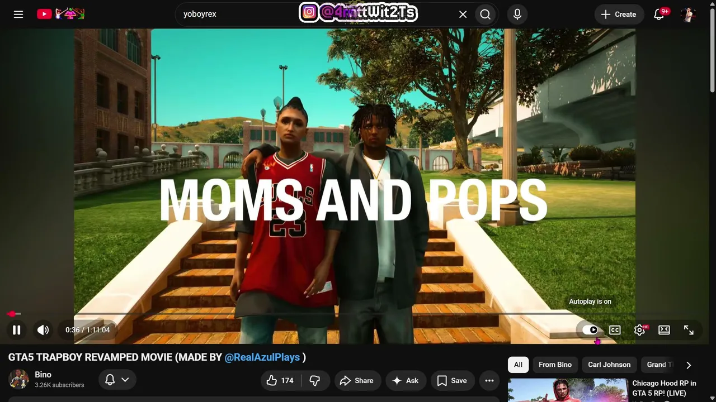This screenshot has height=402, width=716.
Task: Switch to theater mode
Action: coord(664,330)
